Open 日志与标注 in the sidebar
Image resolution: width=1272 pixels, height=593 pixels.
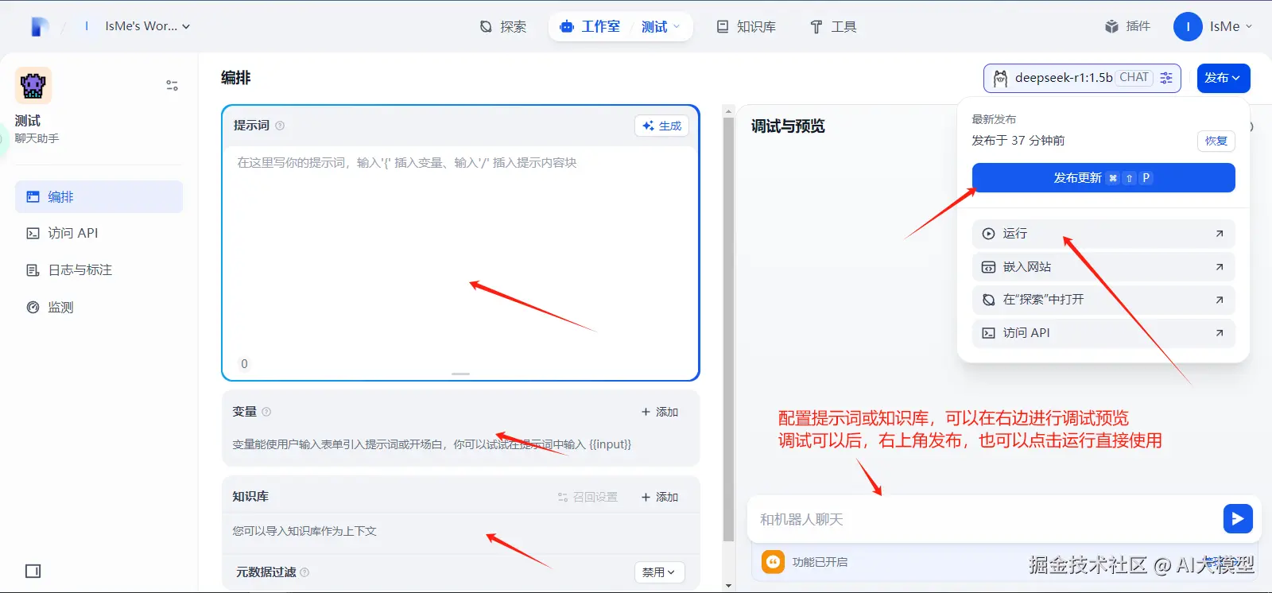point(99,270)
